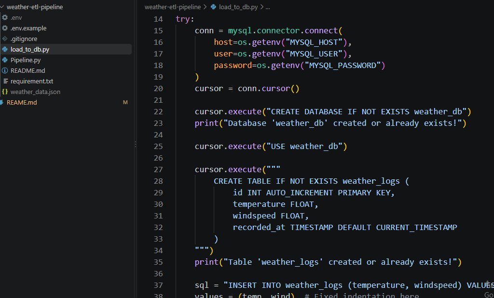Click the info icon beside README.md
The image size is (494, 298).
click(x=5, y=70)
